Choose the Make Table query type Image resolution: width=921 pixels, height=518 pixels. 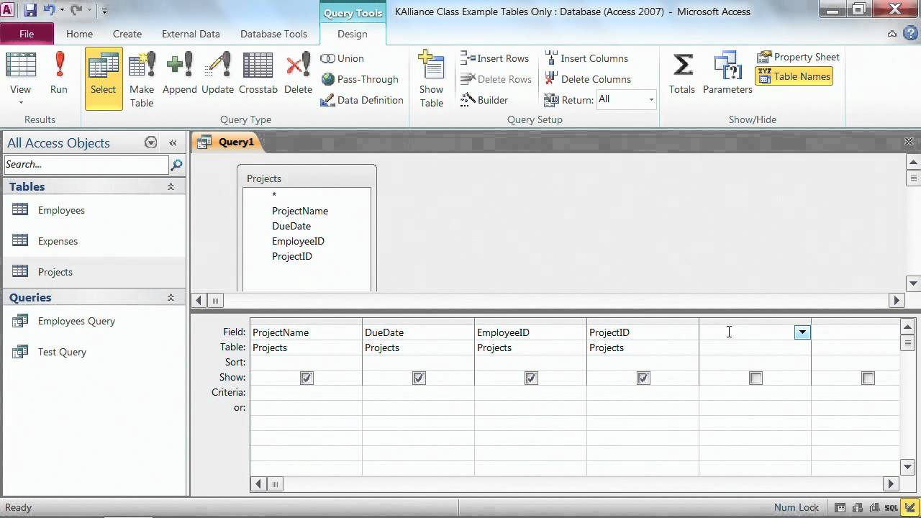tap(142, 78)
